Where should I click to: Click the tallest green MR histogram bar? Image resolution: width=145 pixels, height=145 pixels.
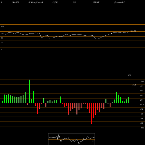(29, 91)
